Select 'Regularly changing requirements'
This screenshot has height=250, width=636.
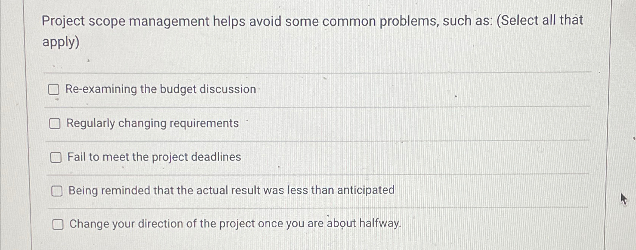(x=55, y=123)
